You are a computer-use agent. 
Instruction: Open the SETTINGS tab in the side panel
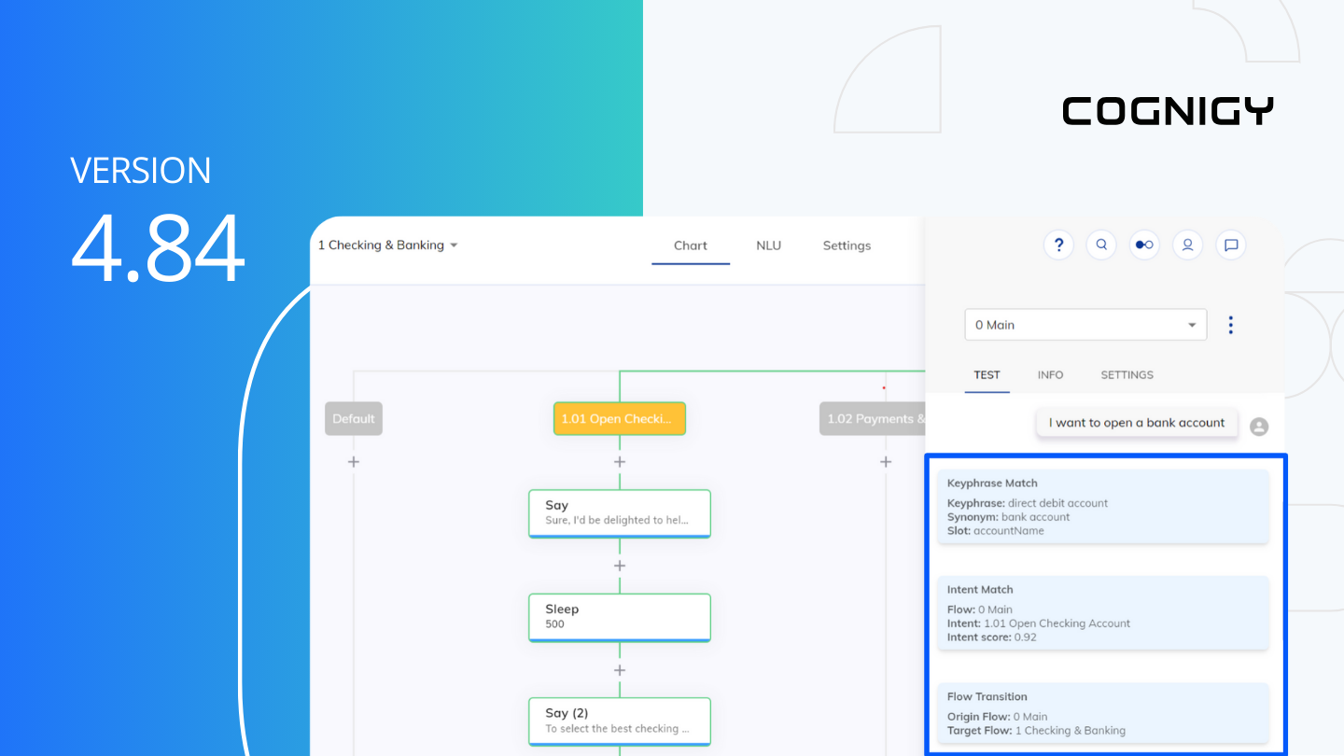click(1127, 374)
